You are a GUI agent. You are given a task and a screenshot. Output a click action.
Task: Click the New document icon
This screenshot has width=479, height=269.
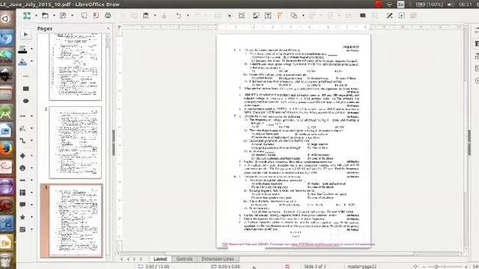(x=27, y=16)
